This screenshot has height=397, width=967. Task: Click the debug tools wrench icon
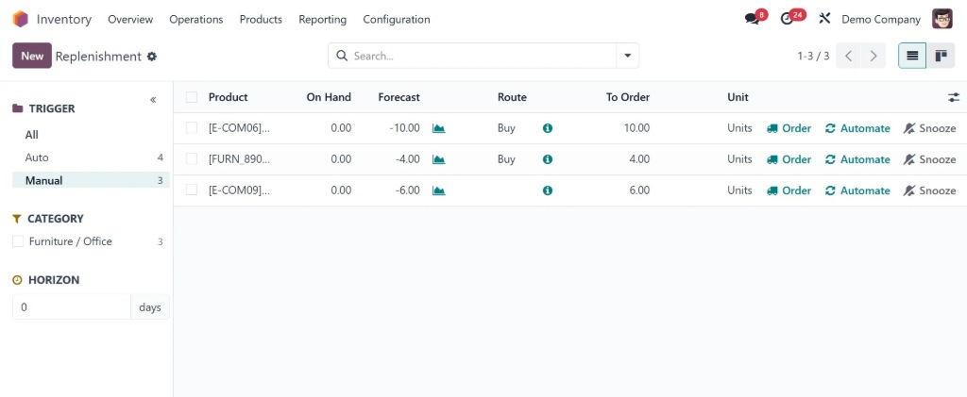coord(824,19)
